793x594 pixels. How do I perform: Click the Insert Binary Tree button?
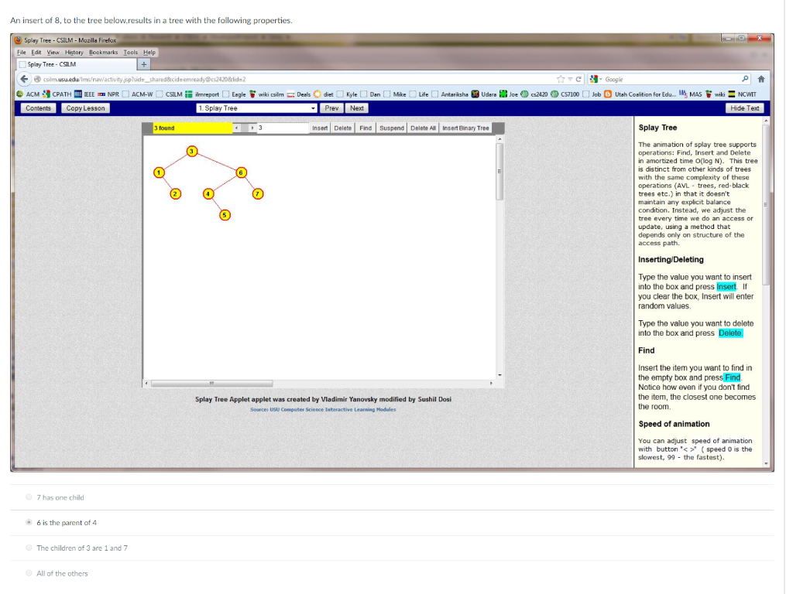click(x=465, y=128)
